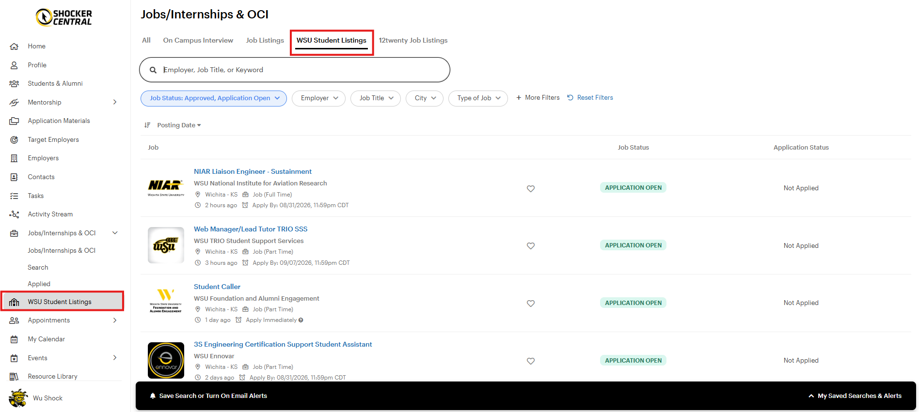Click the info icon next to Apply Immediately
The image size is (919, 412).
coord(301,320)
